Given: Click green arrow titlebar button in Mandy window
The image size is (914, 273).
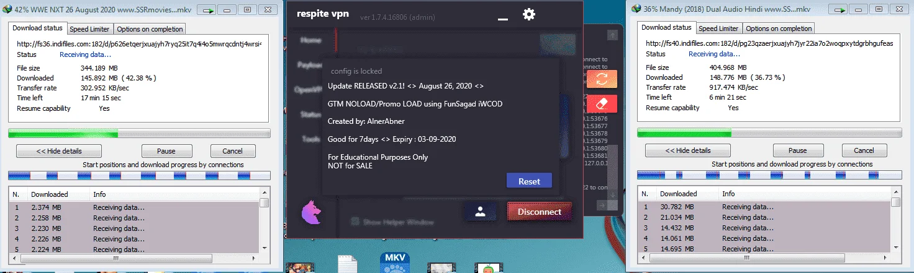Looking at the screenshot, I should coord(838,10).
